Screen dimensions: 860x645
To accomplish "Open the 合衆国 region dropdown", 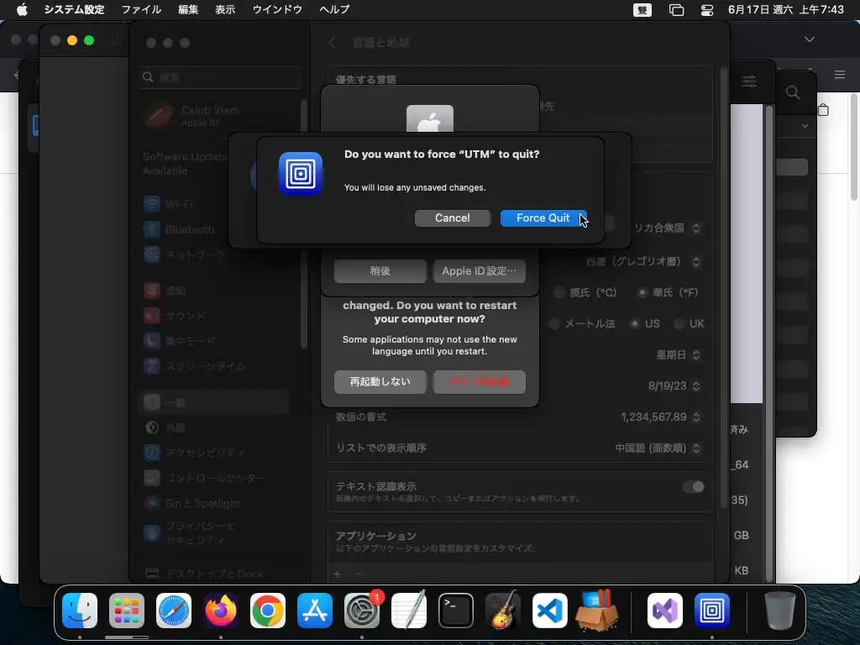I will coord(667,228).
